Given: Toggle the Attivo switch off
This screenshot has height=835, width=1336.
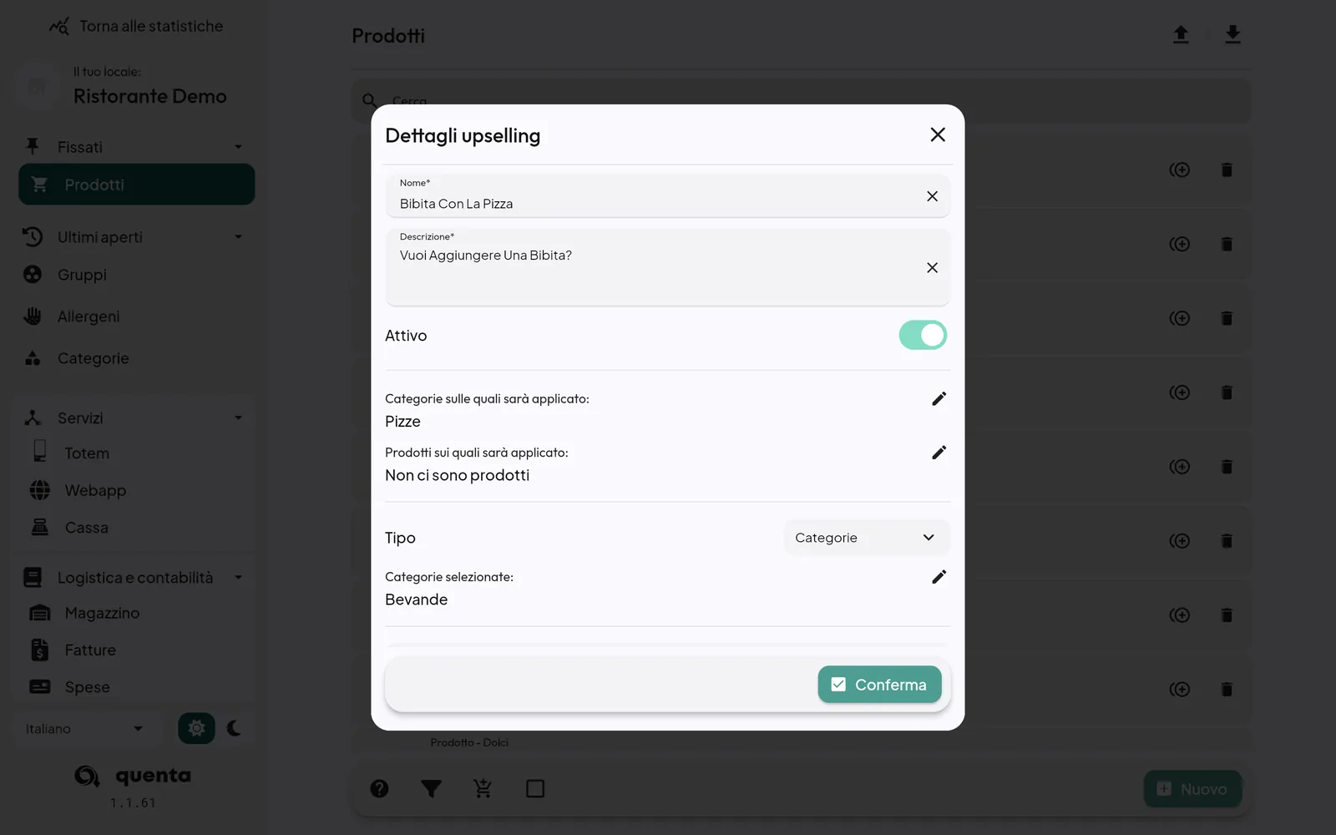Looking at the screenshot, I should (x=923, y=335).
